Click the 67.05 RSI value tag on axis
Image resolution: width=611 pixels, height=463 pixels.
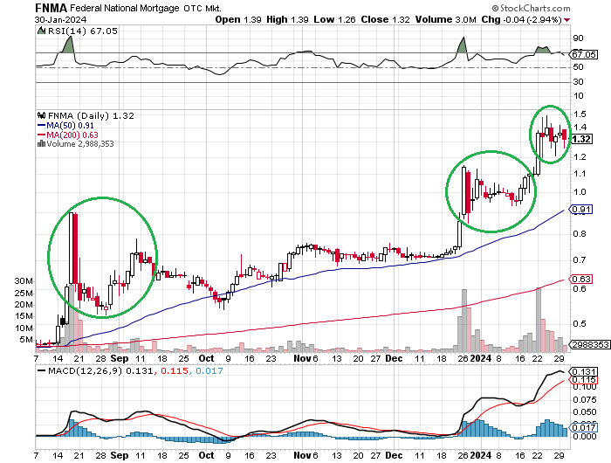pyautogui.click(x=584, y=55)
